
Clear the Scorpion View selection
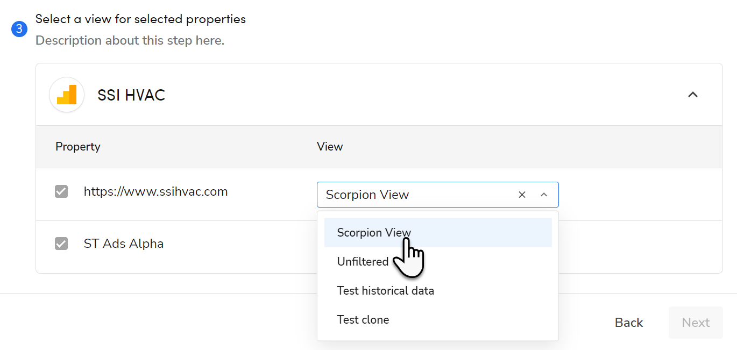[x=522, y=195]
